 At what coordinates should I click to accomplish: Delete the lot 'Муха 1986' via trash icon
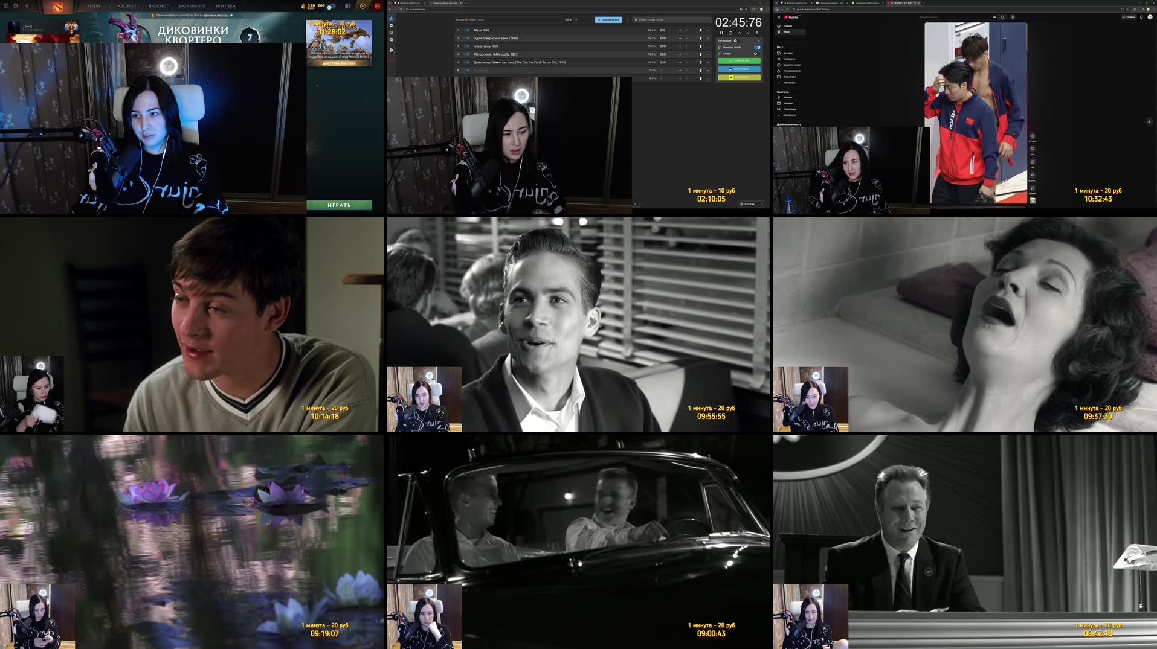(700, 30)
